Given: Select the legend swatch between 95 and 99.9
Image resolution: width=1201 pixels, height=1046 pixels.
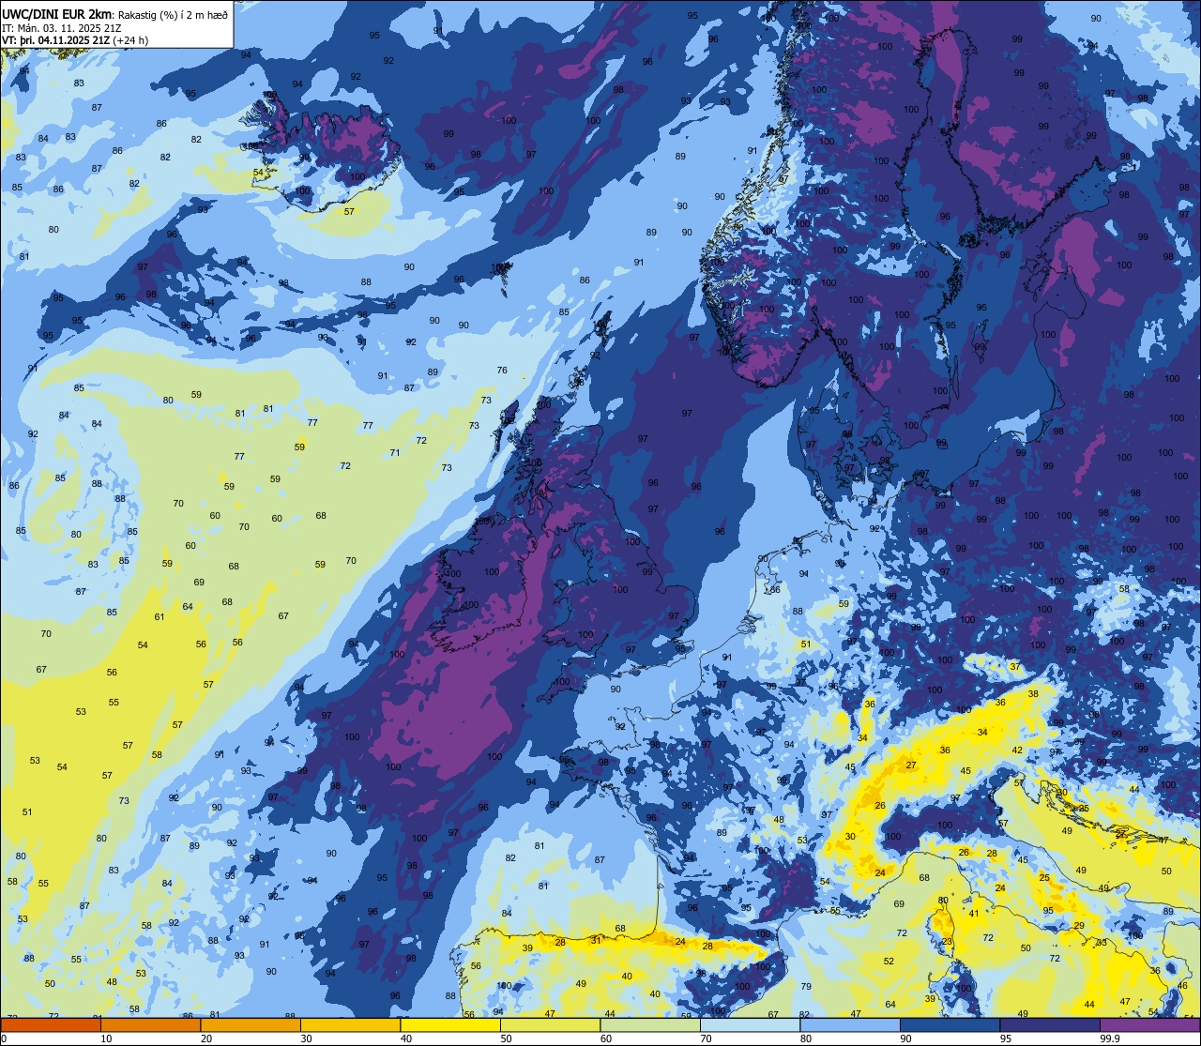Looking at the screenshot, I should click(x=1050, y=1025).
